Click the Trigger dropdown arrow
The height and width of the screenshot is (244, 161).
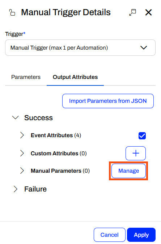[x=144, y=48]
